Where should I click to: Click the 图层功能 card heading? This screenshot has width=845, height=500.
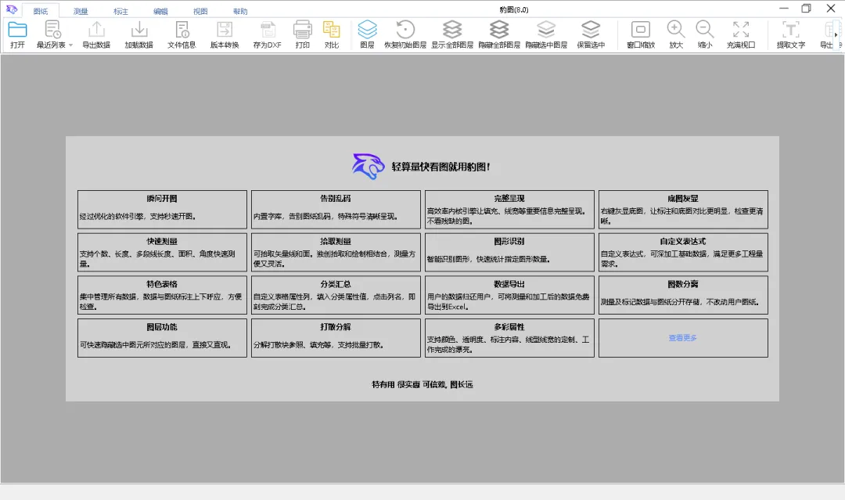click(162, 327)
